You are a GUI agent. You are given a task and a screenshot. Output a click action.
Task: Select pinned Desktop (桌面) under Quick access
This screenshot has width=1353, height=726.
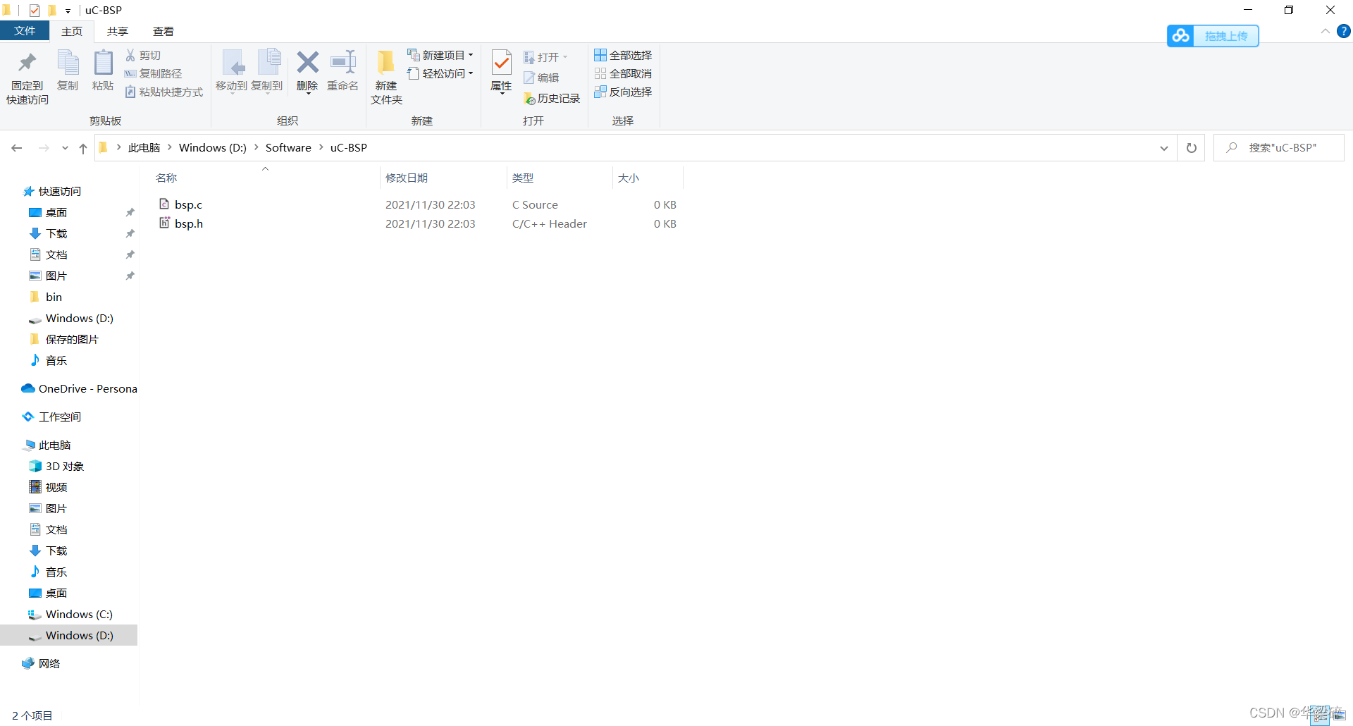(56, 212)
